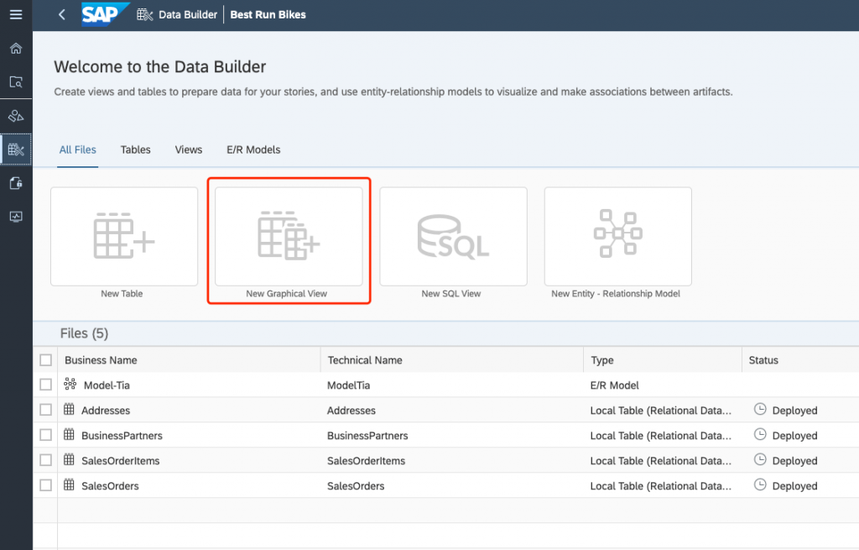Switch to the All Files tab
The image size is (859, 550).
click(x=78, y=149)
